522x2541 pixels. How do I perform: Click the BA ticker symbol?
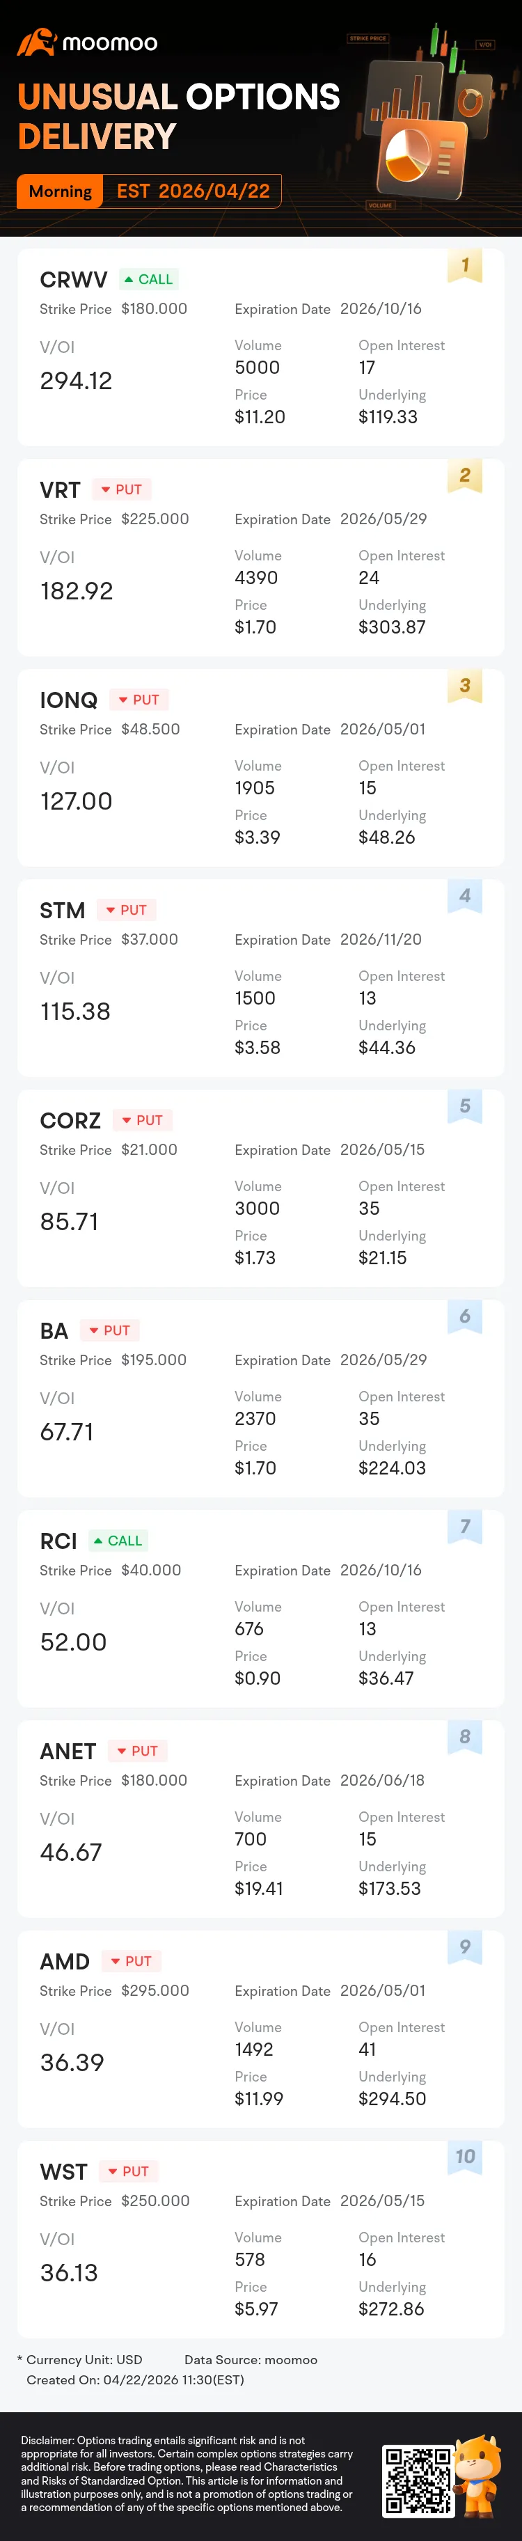(54, 1330)
